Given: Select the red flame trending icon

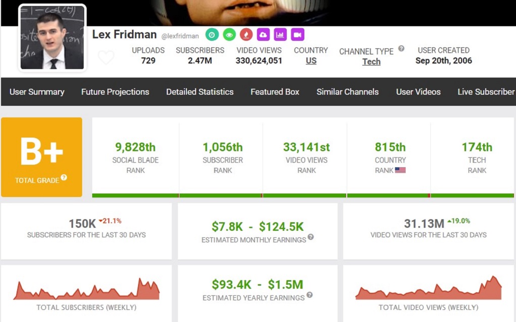Looking at the screenshot, I should [x=246, y=34].
